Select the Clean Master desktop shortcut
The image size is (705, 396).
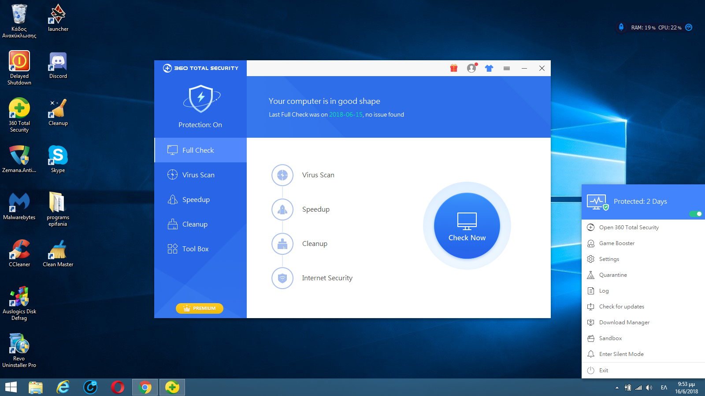[58, 253]
